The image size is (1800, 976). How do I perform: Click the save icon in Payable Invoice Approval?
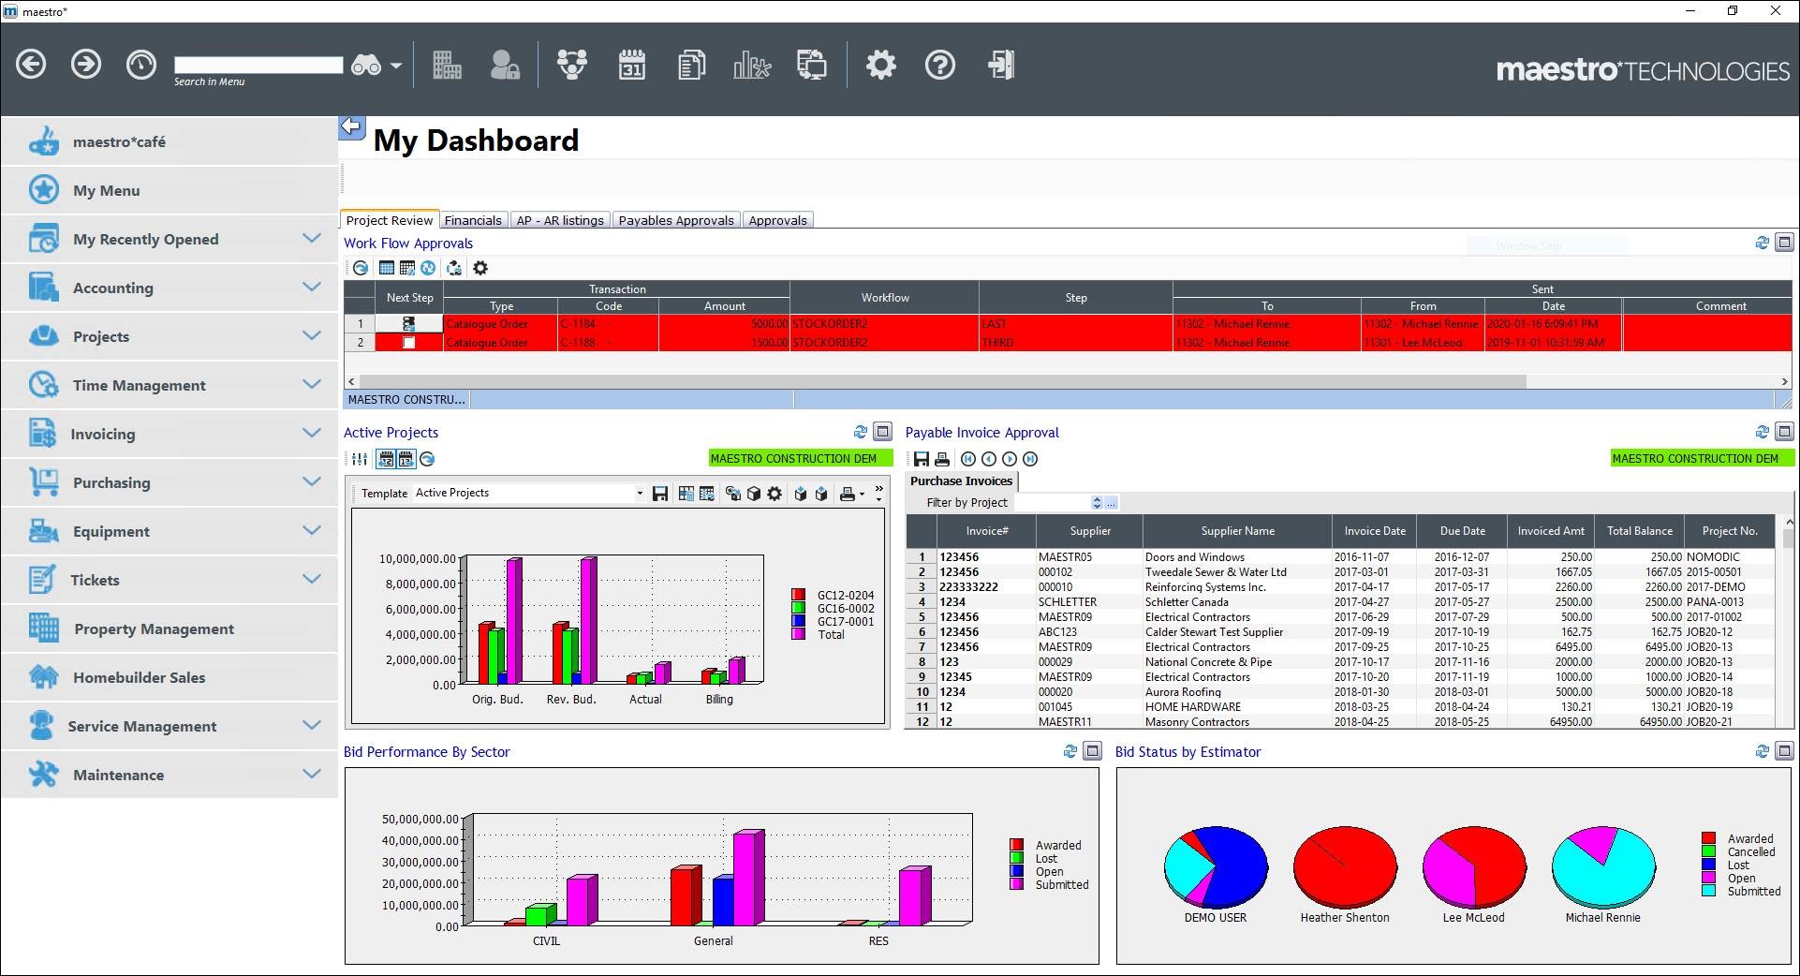922,459
